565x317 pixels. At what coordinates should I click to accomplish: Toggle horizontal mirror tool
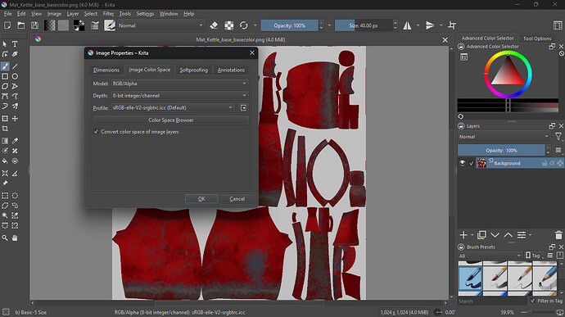point(407,25)
